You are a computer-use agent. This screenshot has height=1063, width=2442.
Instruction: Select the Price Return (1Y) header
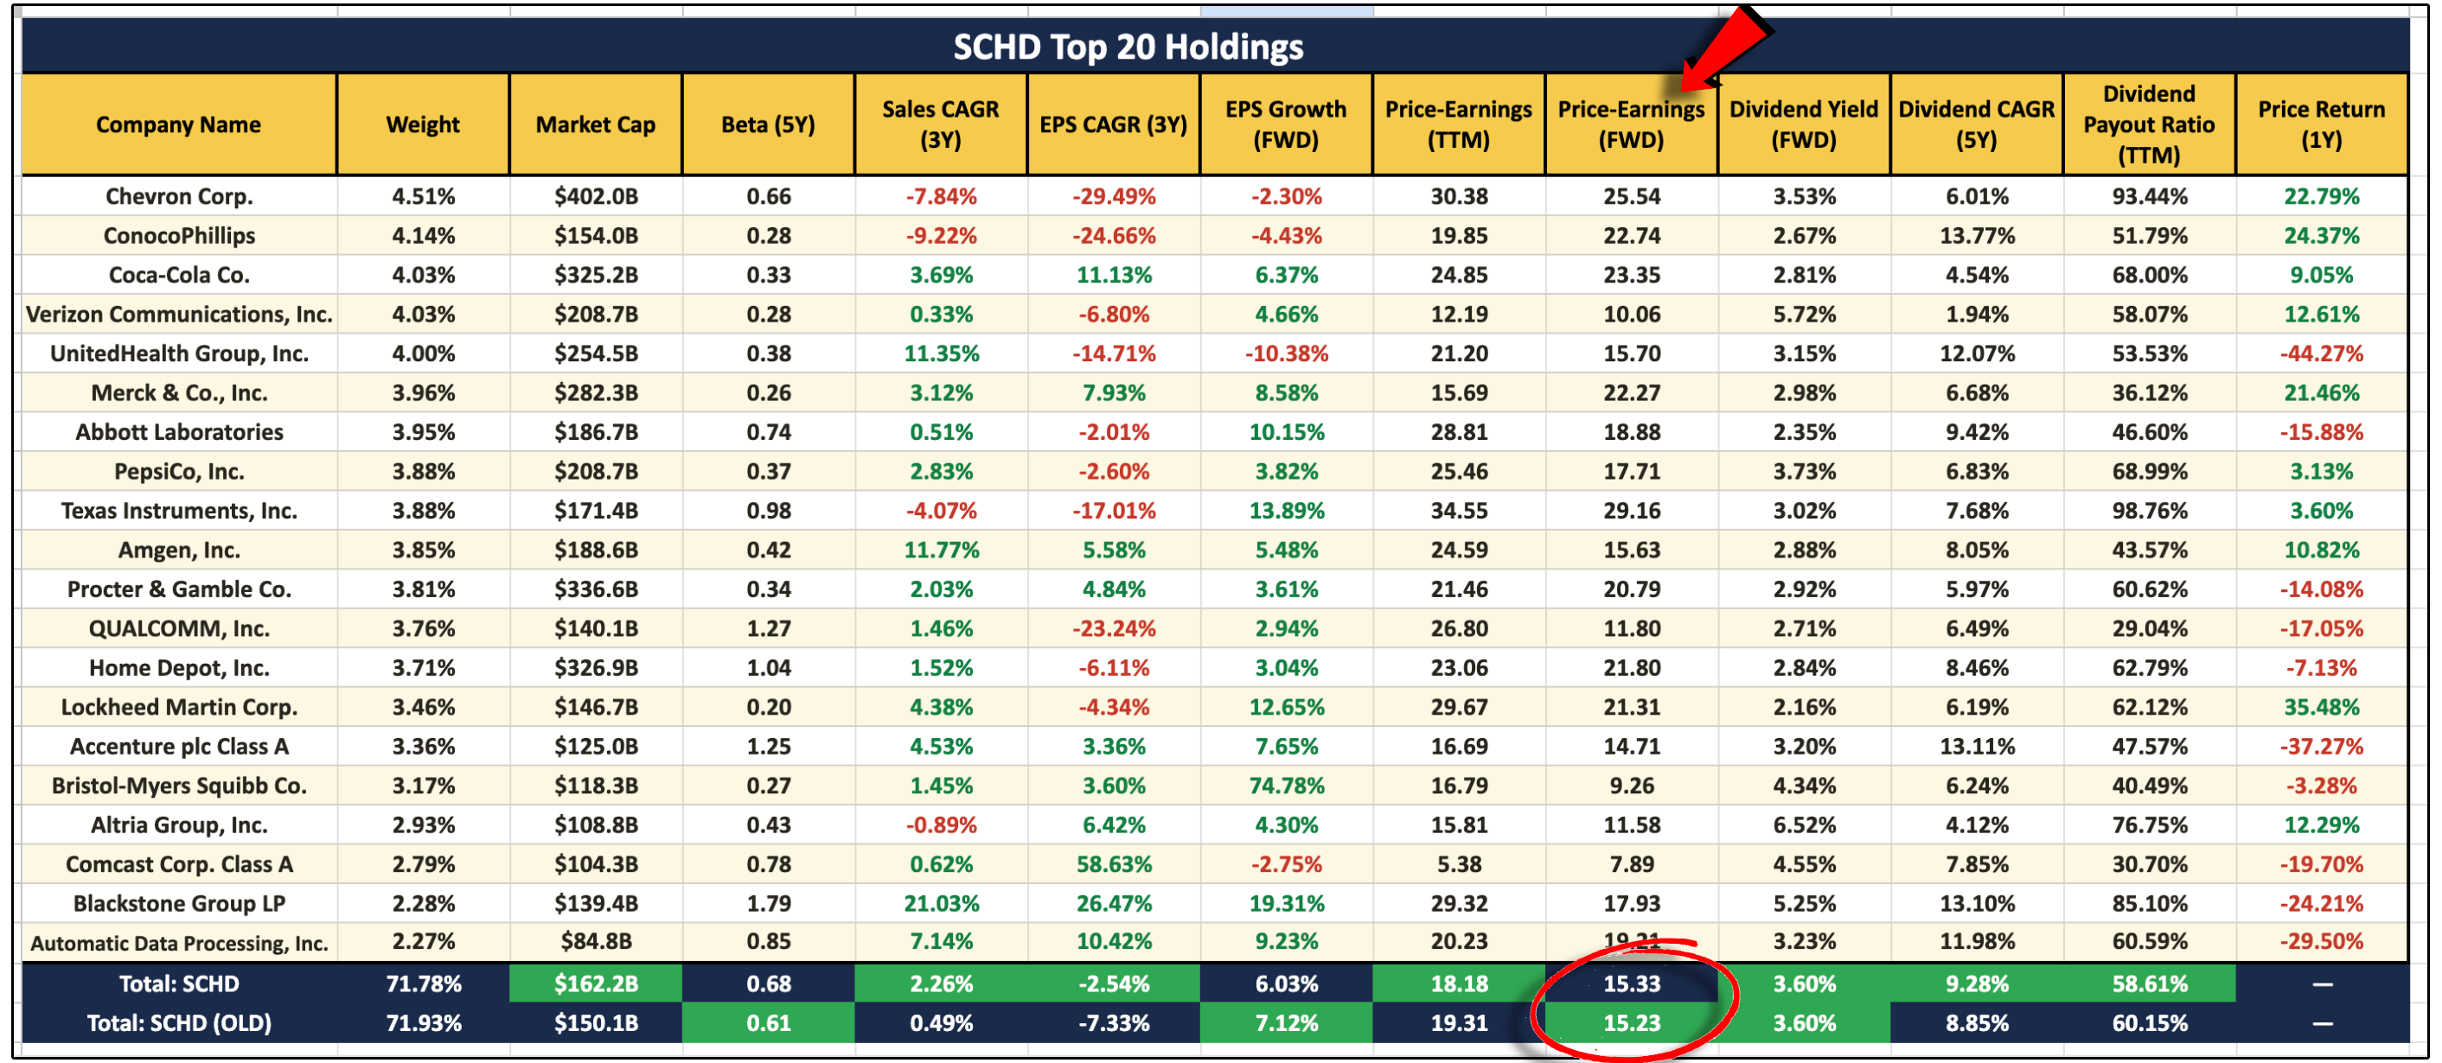[x=2321, y=125]
